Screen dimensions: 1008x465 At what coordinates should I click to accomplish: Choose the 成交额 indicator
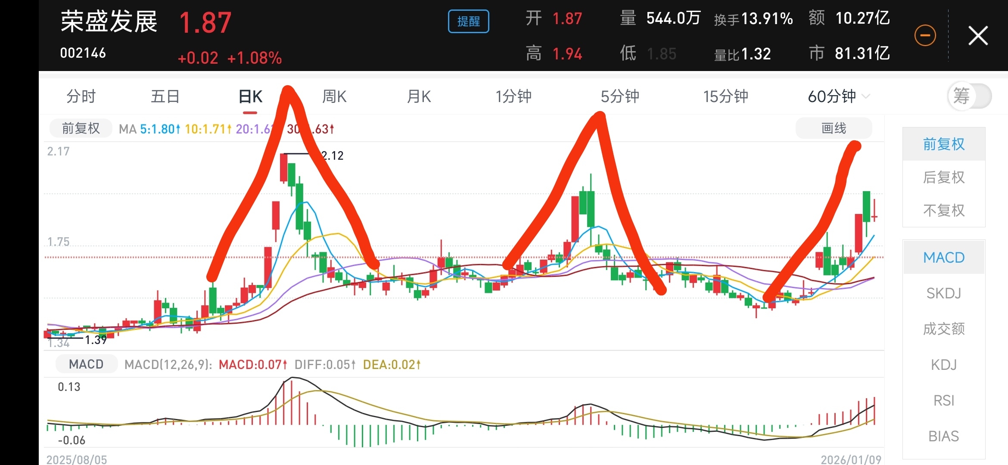[943, 329]
